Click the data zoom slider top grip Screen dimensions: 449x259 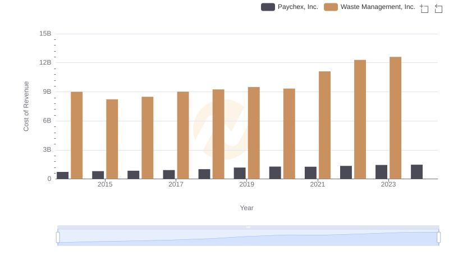[x=248, y=227]
